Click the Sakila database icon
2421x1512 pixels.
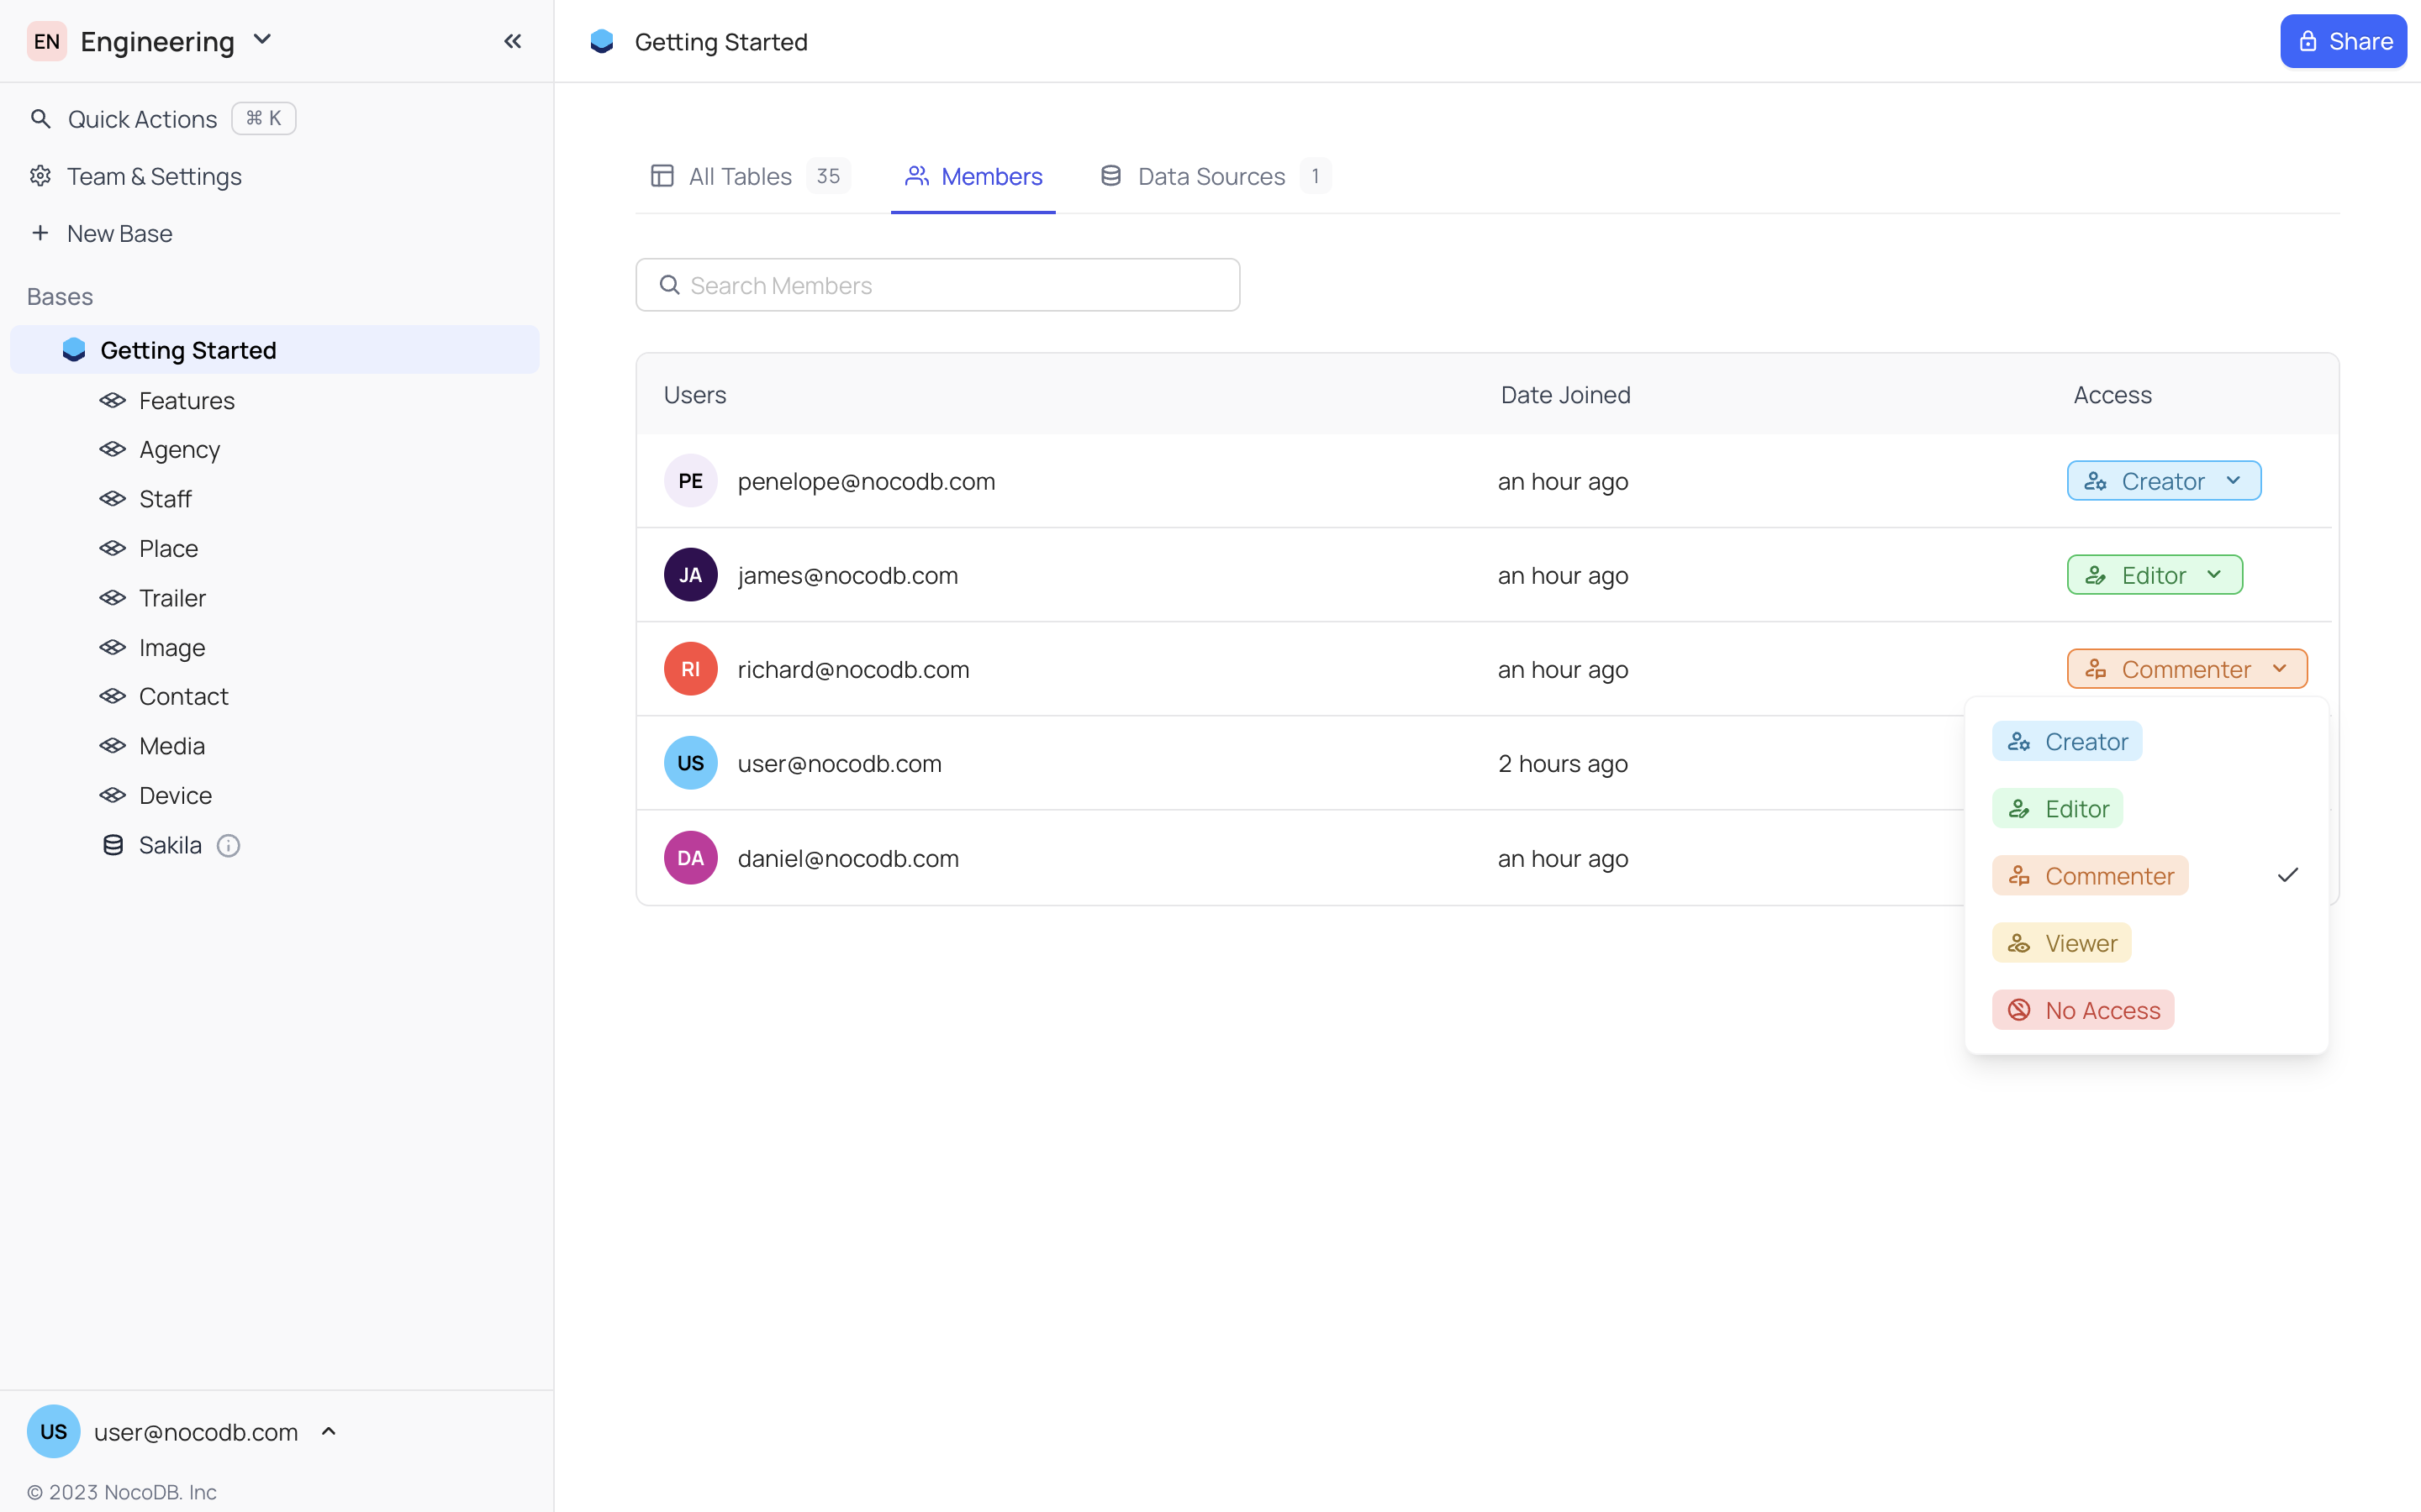pyautogui.click(x=113, y=846)
